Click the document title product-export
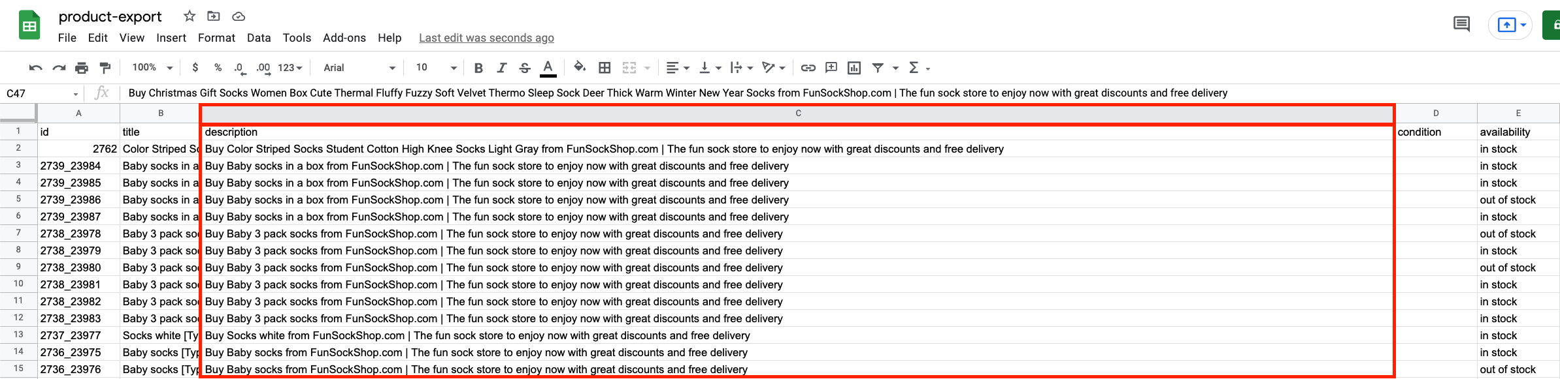This screenshot has height=379, width=1560. 110,17
